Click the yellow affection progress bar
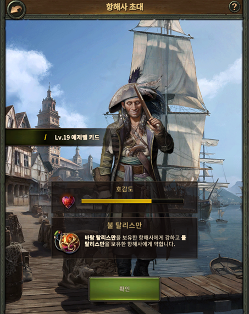 (132, 201)
